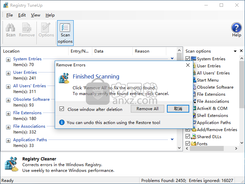Click the Fonts folder icon in Scan options
245x184 pixels.
click(194, 144)
